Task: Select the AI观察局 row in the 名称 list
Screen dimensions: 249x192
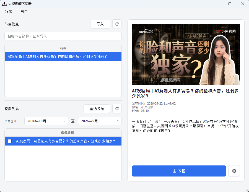Action: click(63, 56)
